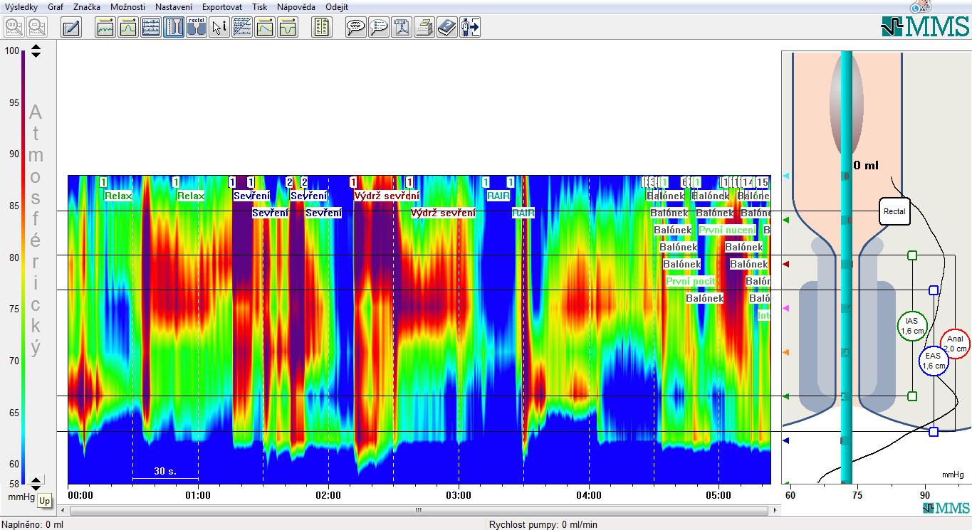Select the Anal 2,0 cm circle
The height and width of the screenshot is (530, 972).
coord(955,344)
